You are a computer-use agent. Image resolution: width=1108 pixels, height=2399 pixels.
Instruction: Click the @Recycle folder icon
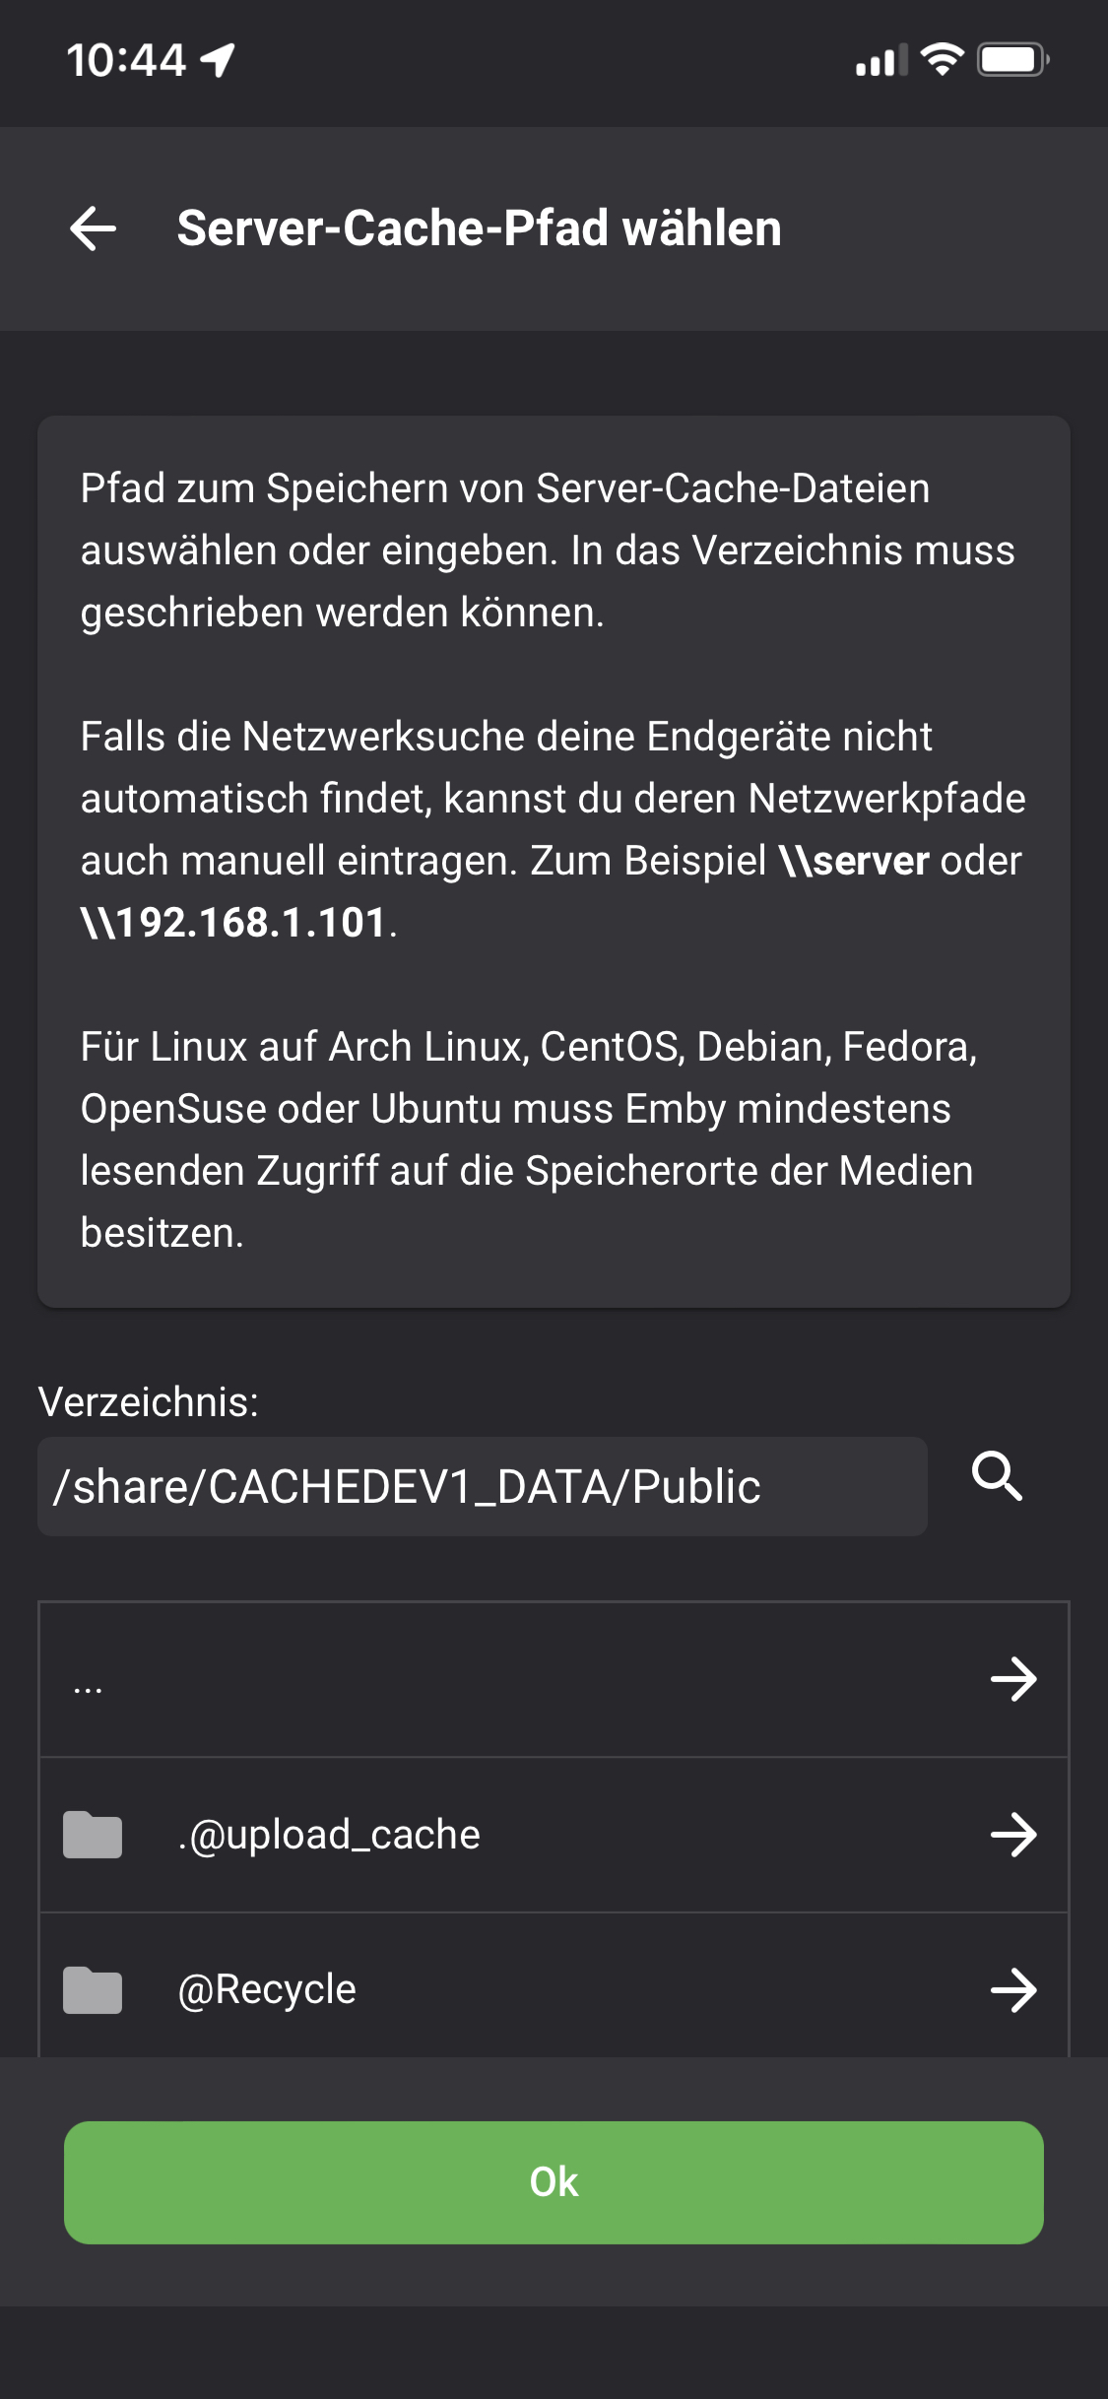[x=93, y=1990]
